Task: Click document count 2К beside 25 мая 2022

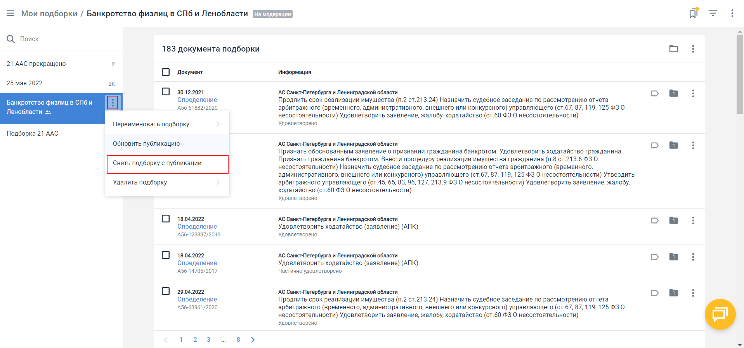Action: pos(112,84)
